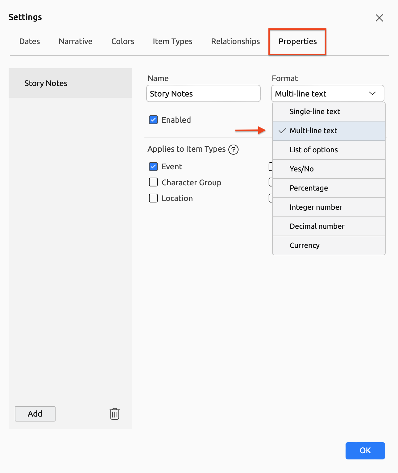Switch to the Dates tab
The width and height of the screenshot is (398, 473).
click(30, 41)
